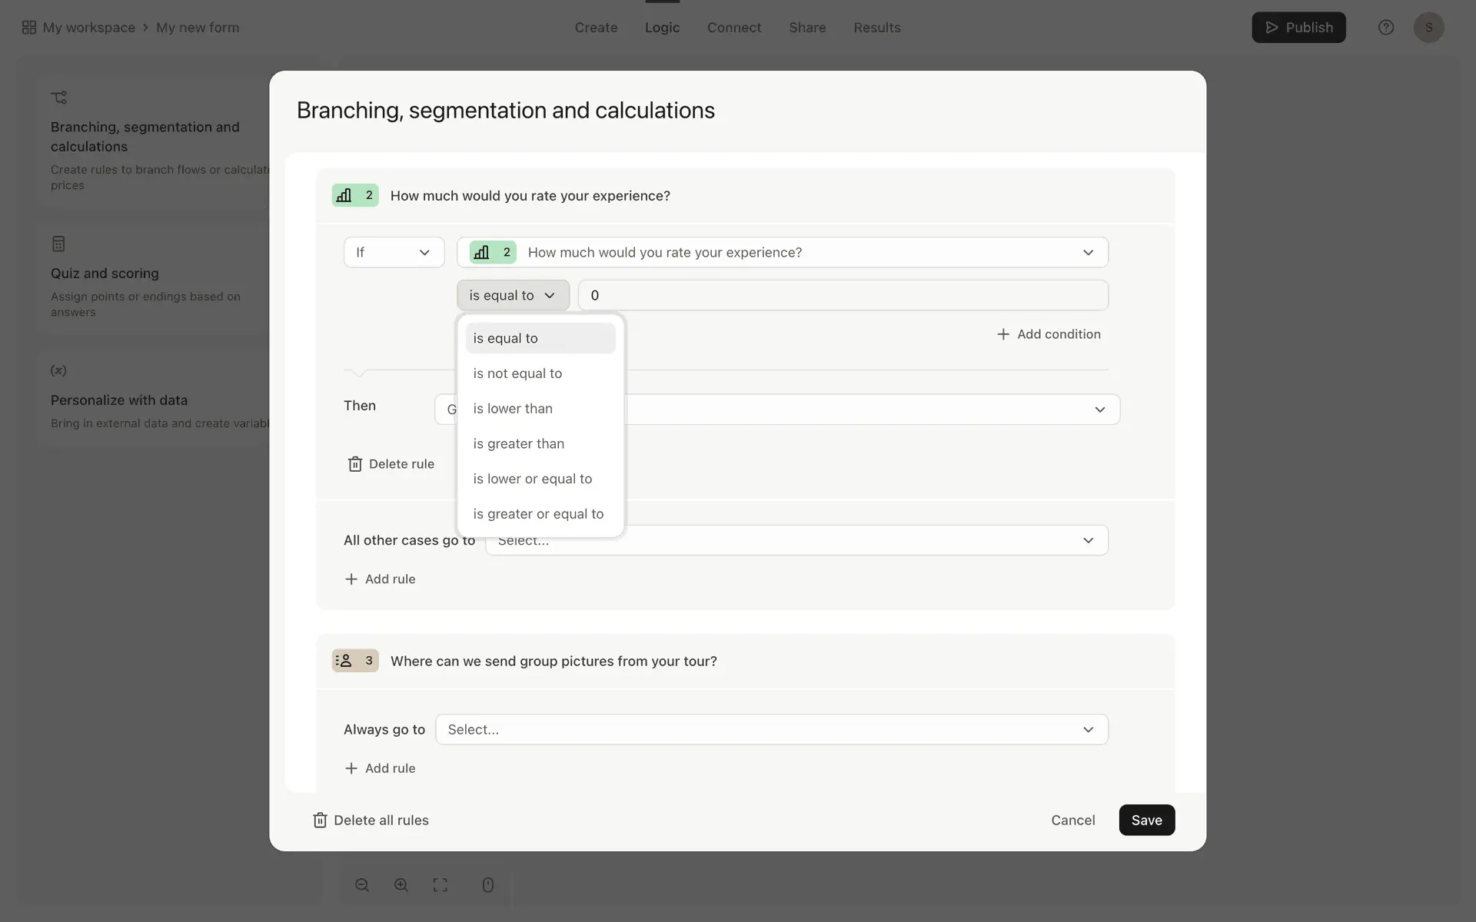The width and height of the screenshot is (1476, 922).
Task: Open the Connect tab
Action: pos(733,28)
